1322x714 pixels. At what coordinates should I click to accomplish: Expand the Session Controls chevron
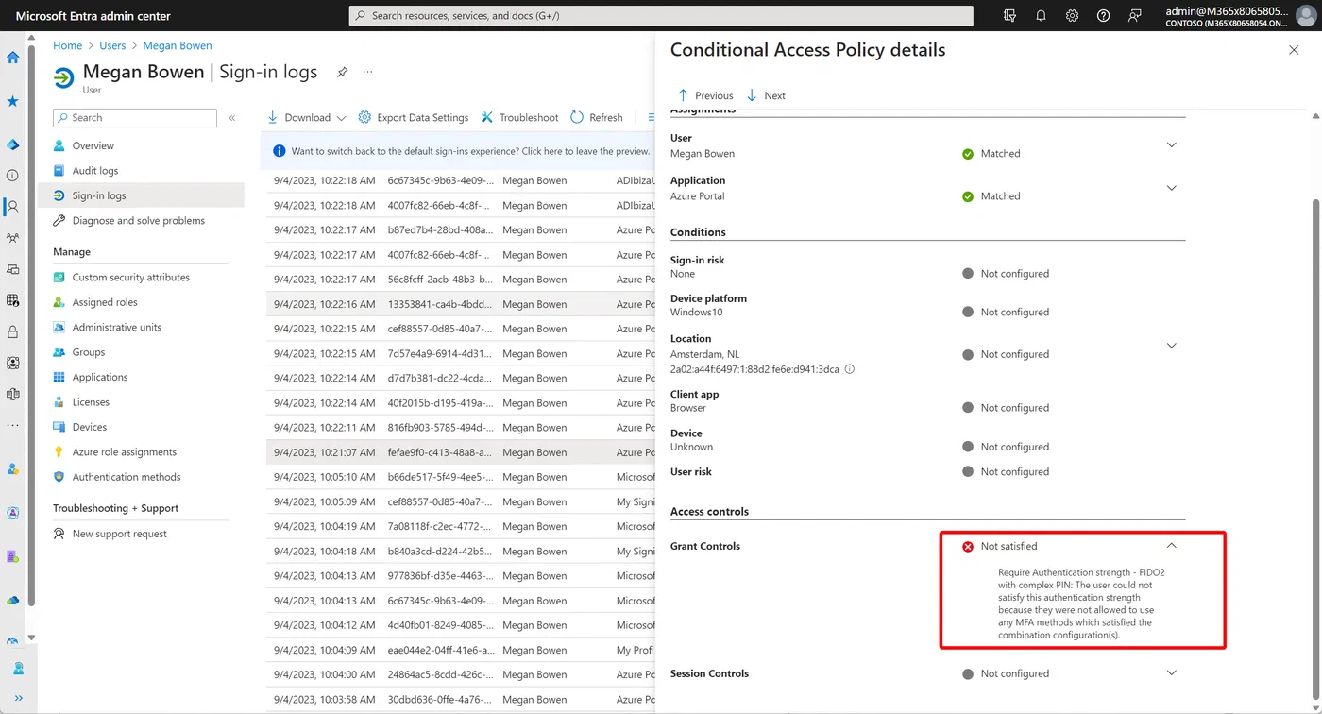point(1172,672)
